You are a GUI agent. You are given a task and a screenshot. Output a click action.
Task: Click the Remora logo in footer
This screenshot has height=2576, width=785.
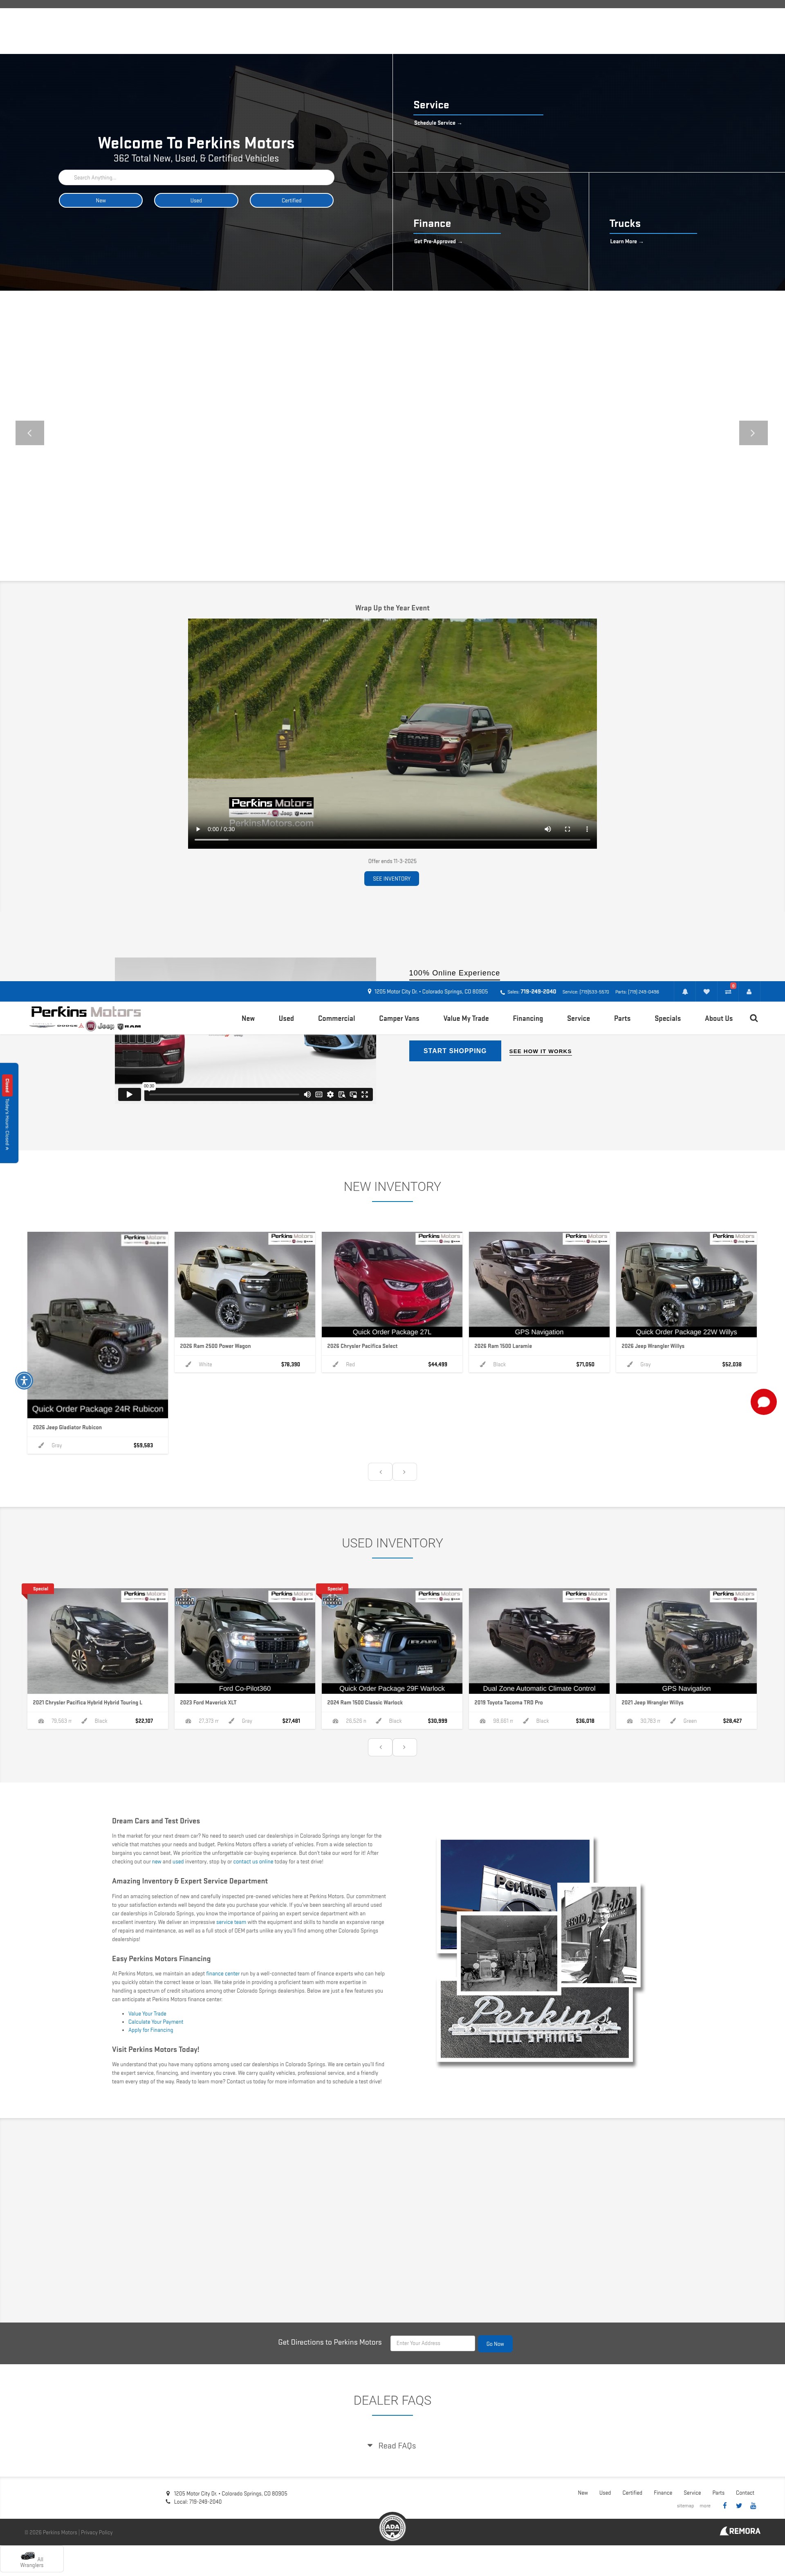tap(740, 2531)
